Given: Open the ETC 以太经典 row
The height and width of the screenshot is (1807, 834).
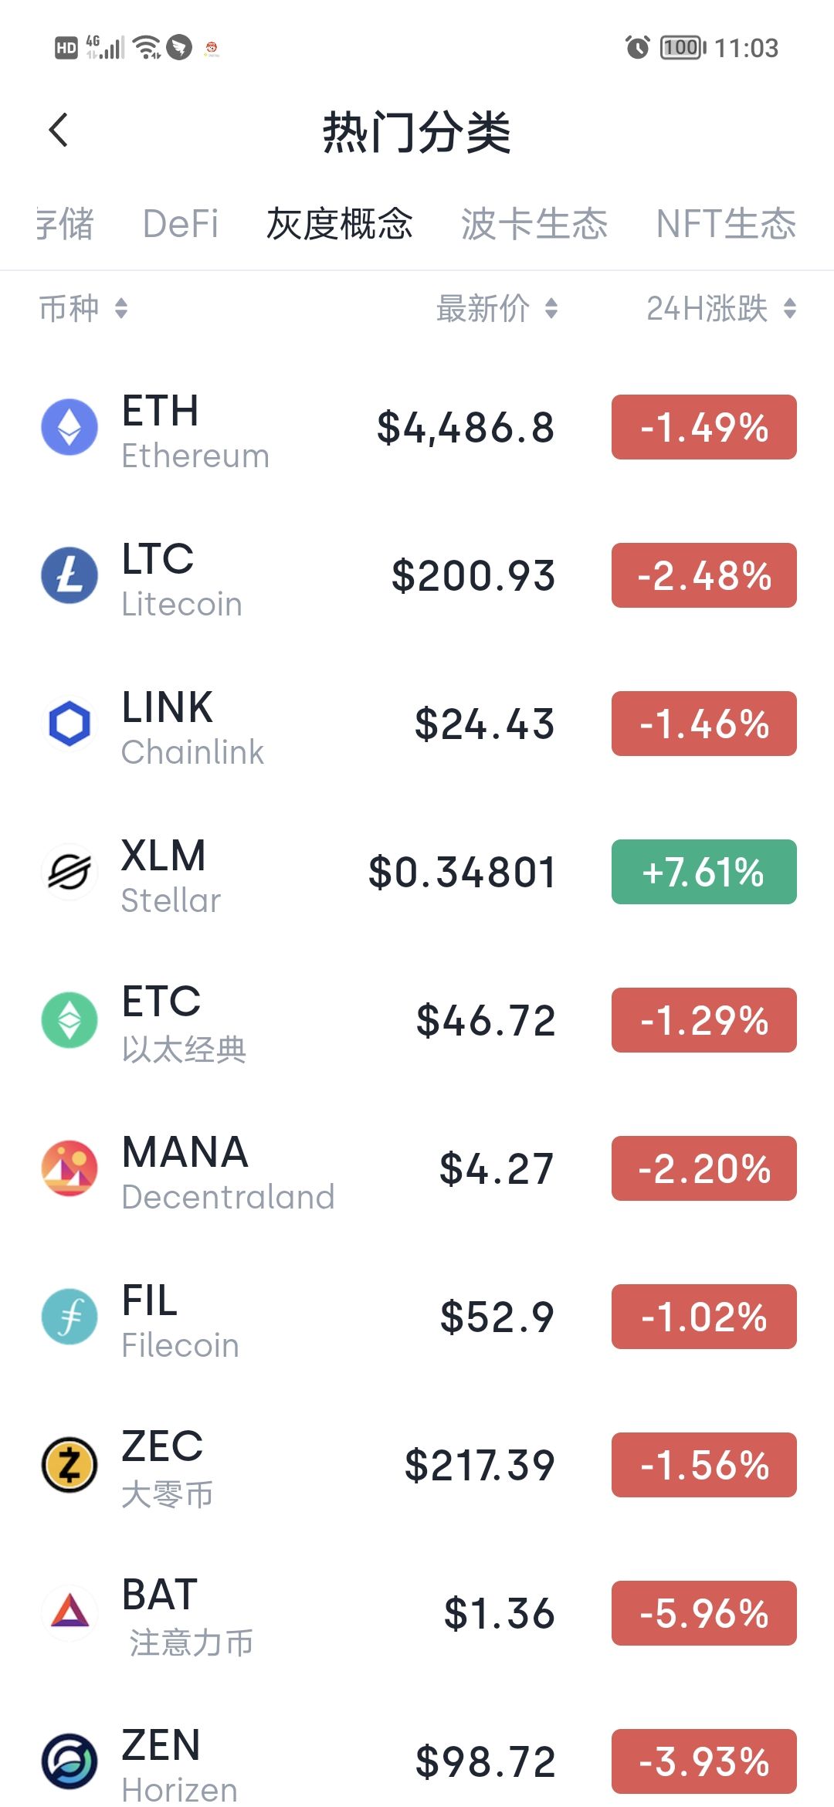Looking at the screenshot, I should coord(417,1020).
